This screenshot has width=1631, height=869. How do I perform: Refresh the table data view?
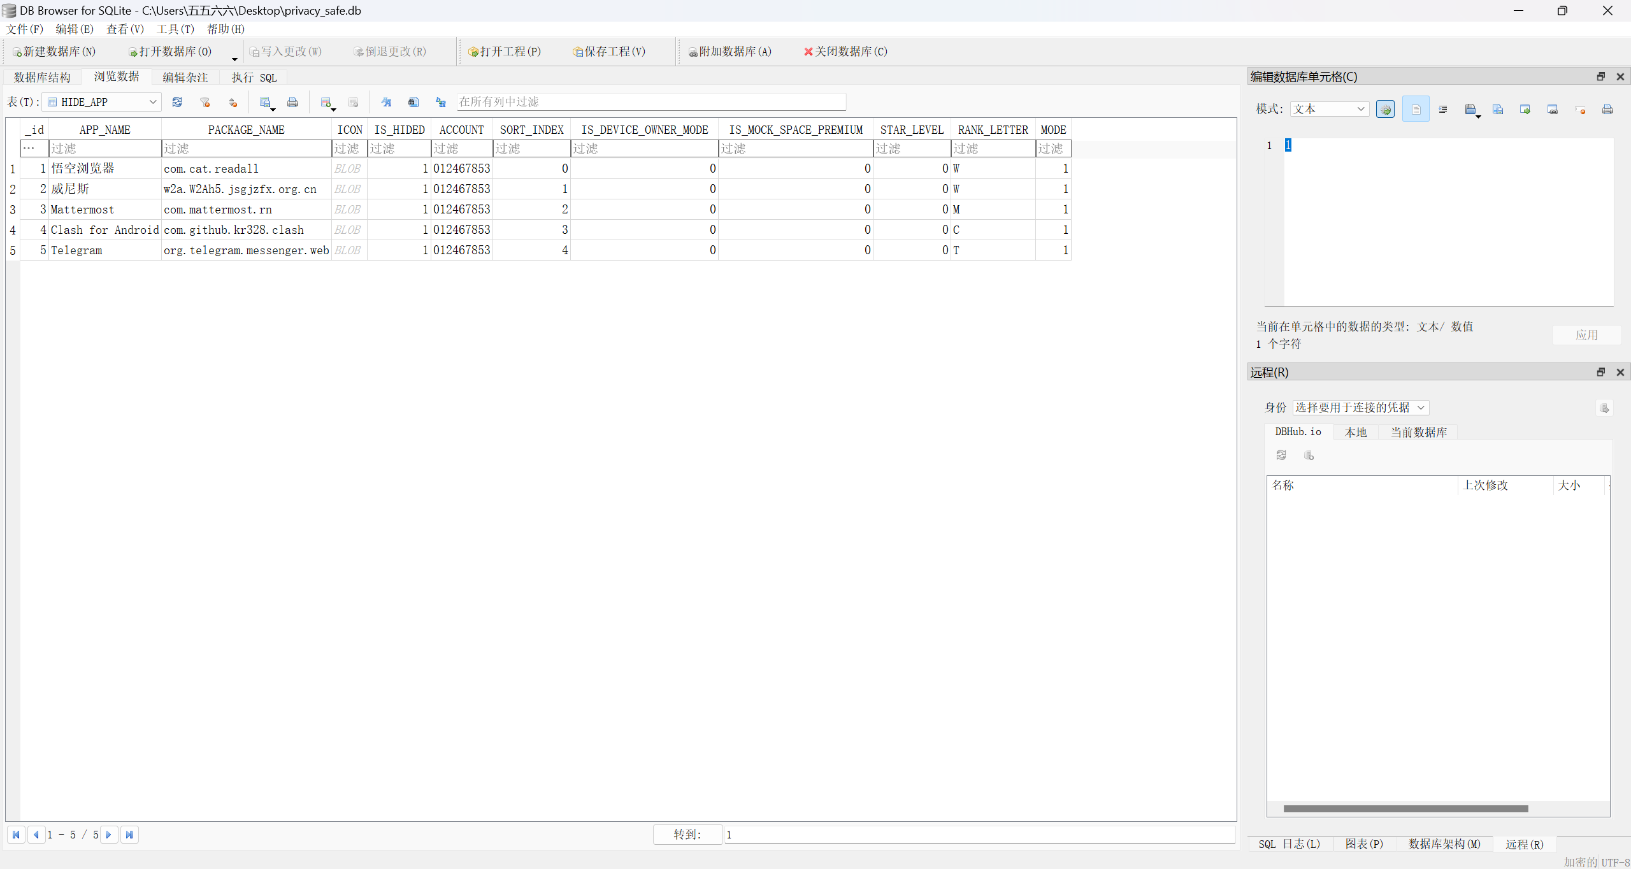[x=177, y=102]
